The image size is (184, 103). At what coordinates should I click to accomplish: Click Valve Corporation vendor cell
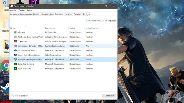(53, 55)
